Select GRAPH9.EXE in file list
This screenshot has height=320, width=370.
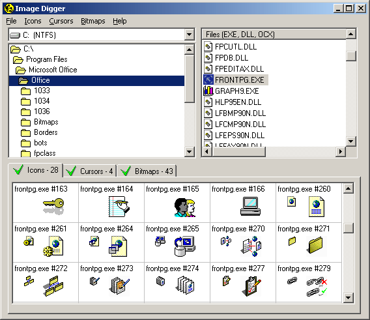(231, 91)
